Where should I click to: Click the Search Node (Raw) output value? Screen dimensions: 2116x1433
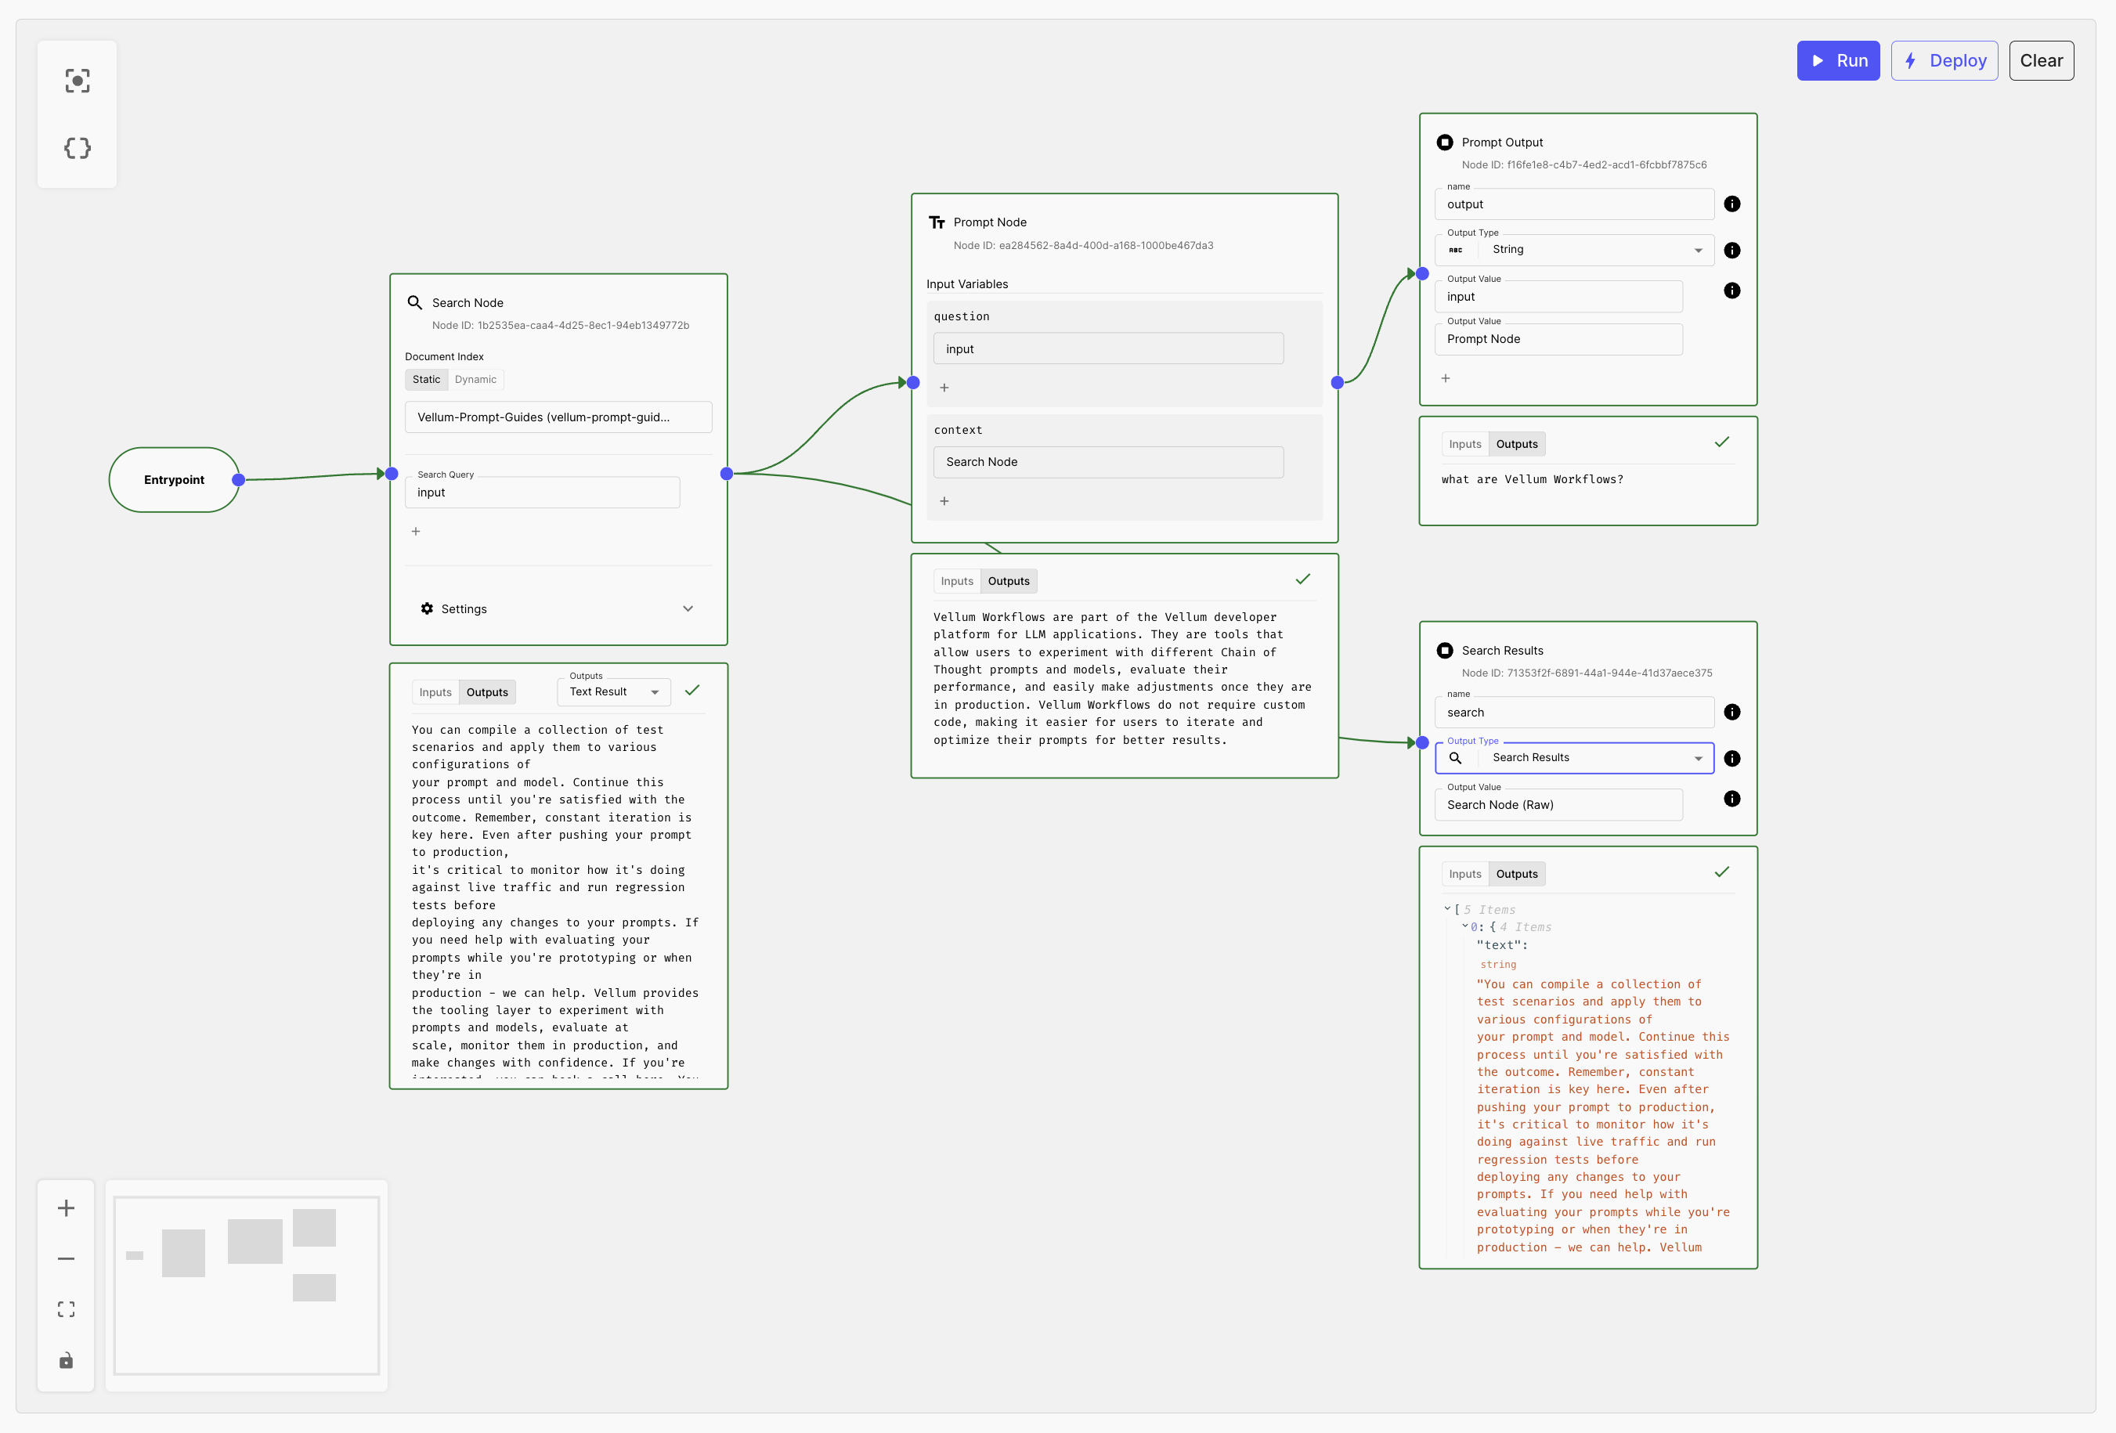click(1558, 805)
